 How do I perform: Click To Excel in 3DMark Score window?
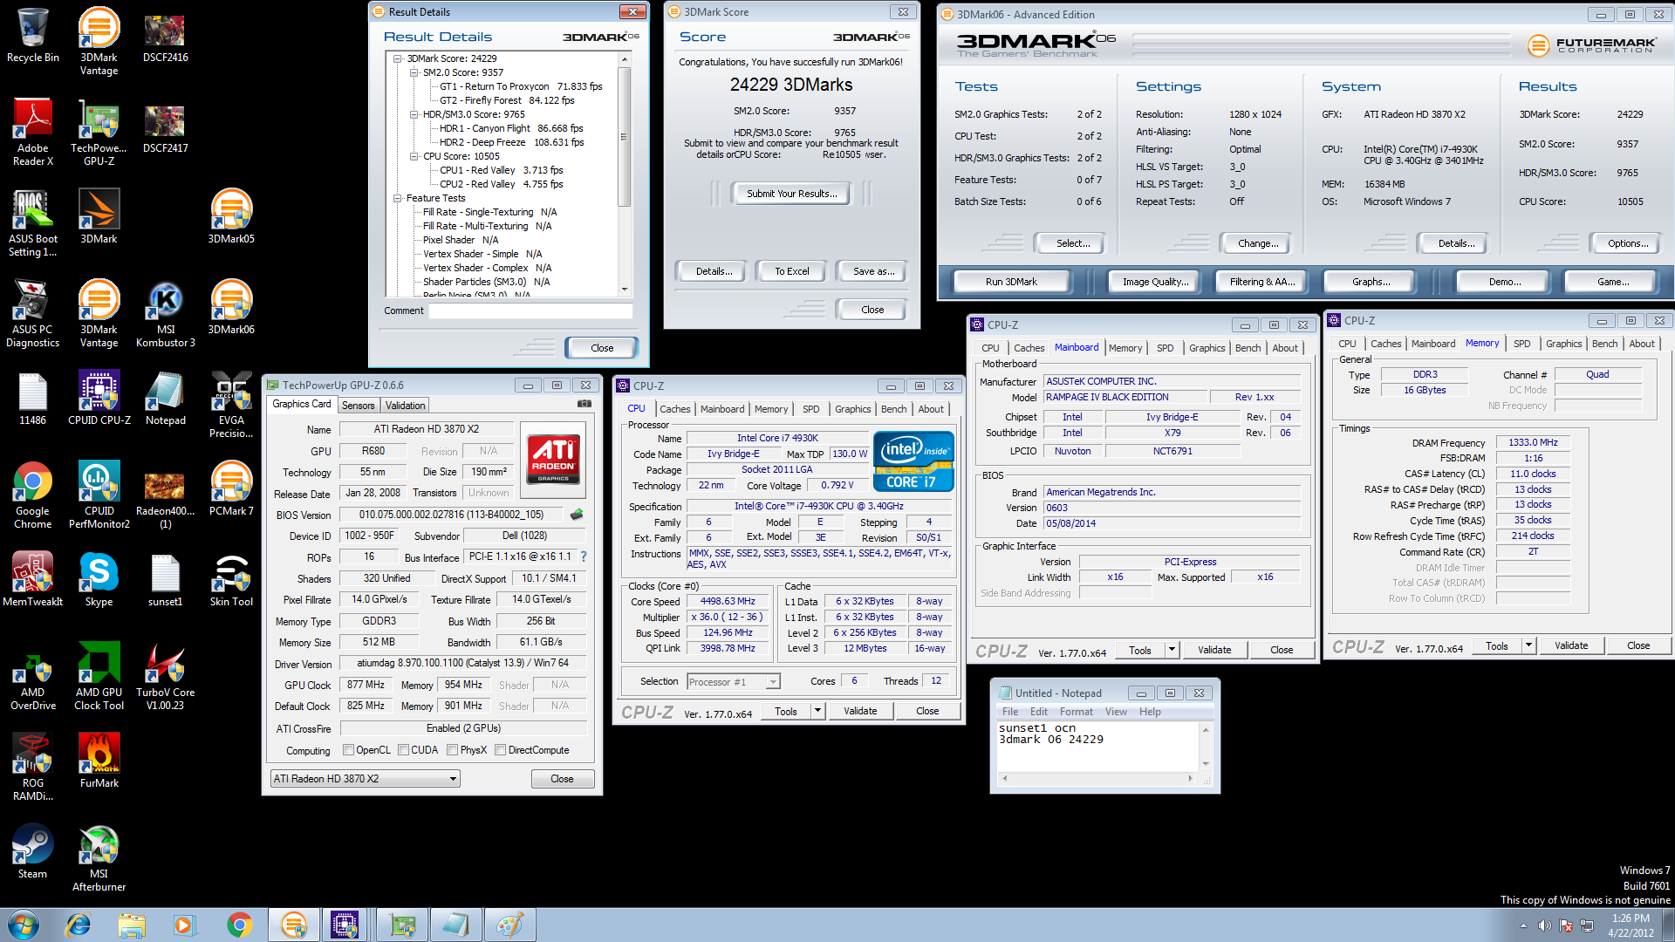791,271
